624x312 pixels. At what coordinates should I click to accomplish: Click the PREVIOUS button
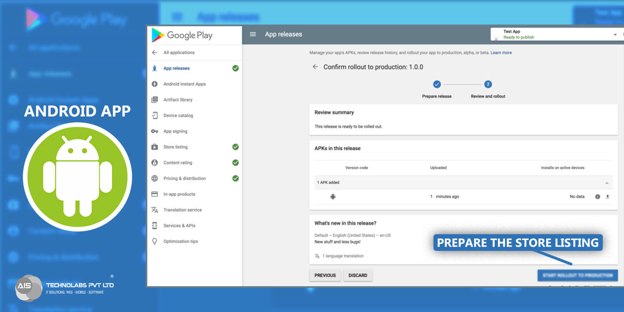click(325, 275)
